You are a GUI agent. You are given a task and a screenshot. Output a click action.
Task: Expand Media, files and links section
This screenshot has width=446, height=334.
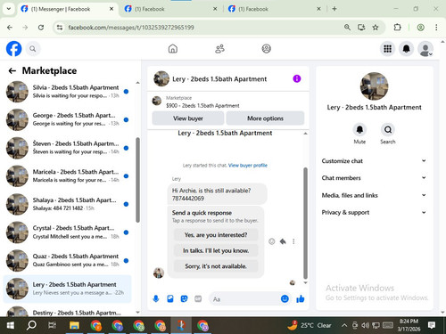(x=374, y=195)
